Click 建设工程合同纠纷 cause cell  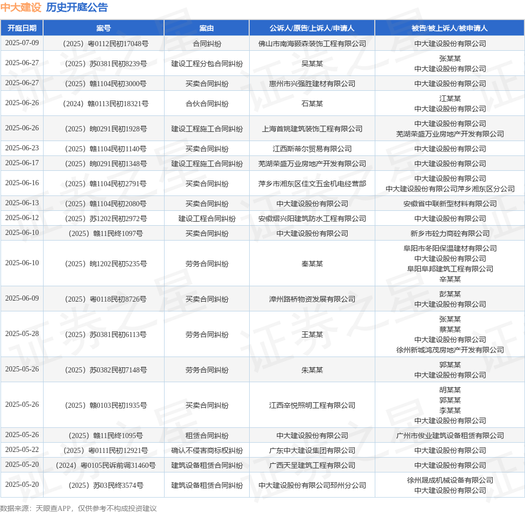pyautogui.click(x=207, y=219)
